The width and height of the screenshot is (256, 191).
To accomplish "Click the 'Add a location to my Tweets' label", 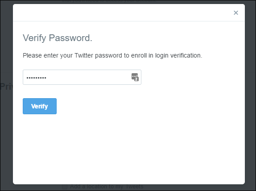I will click(107, 187).
